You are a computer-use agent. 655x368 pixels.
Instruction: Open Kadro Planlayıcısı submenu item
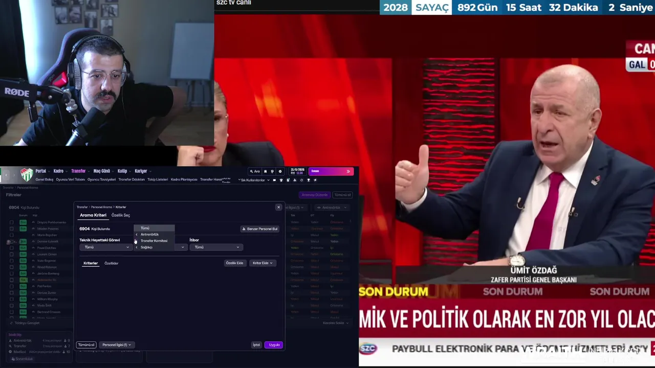click(184, 179)
